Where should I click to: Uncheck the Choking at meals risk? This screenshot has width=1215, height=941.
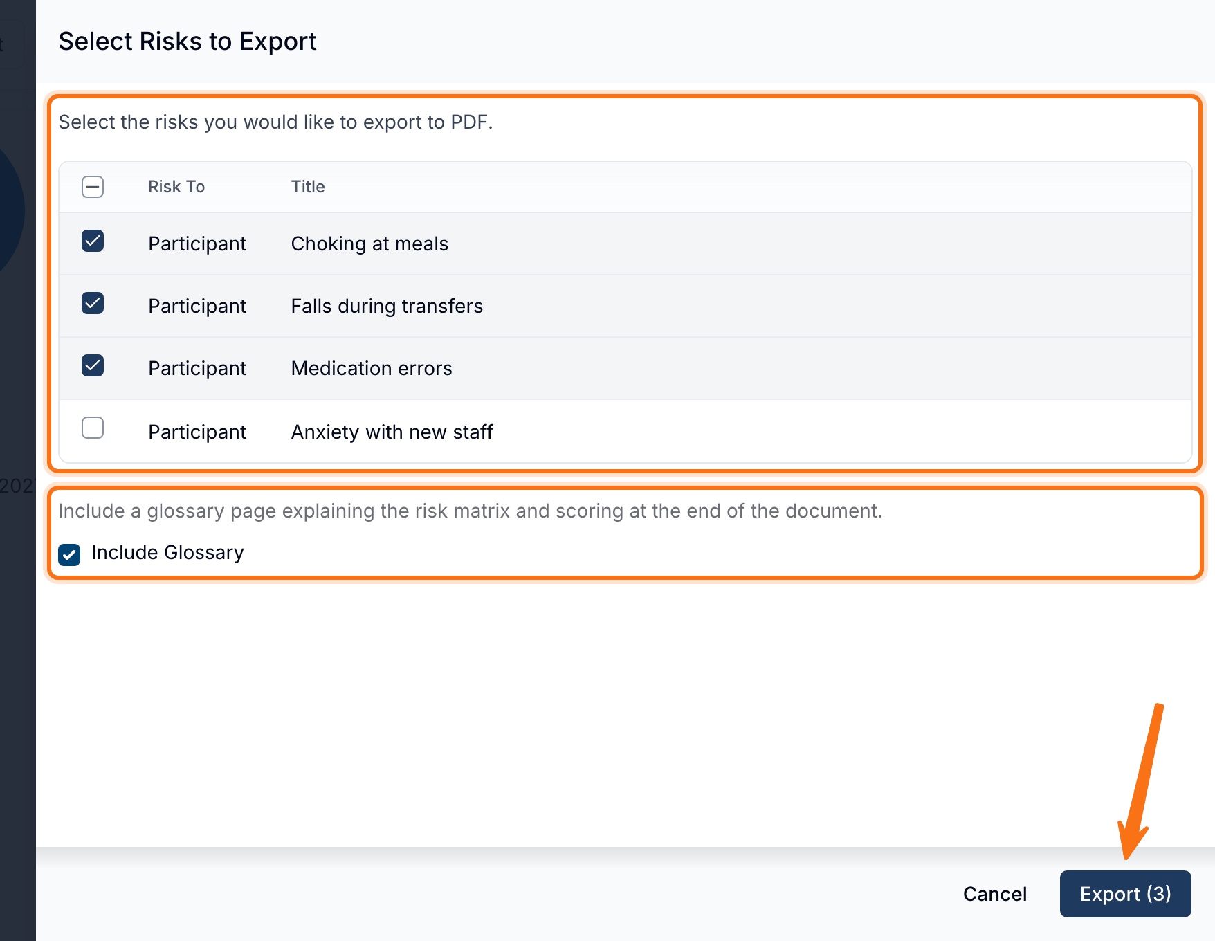click(x=93, y=241)
